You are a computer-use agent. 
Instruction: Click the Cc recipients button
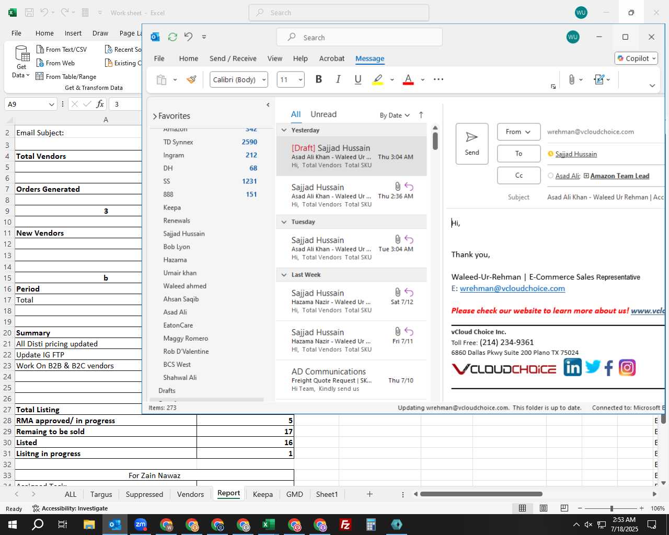tap(518, 176)
